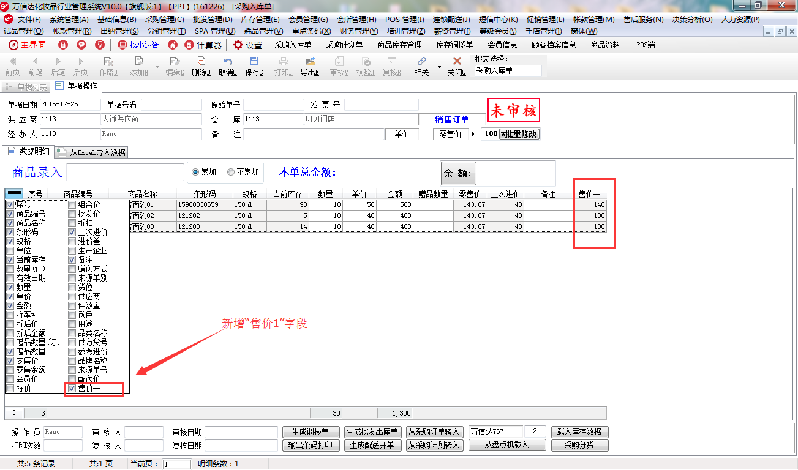Open 找小达答 assistant
This screenshot has width=798, height=470.
[x=138, y=45]
